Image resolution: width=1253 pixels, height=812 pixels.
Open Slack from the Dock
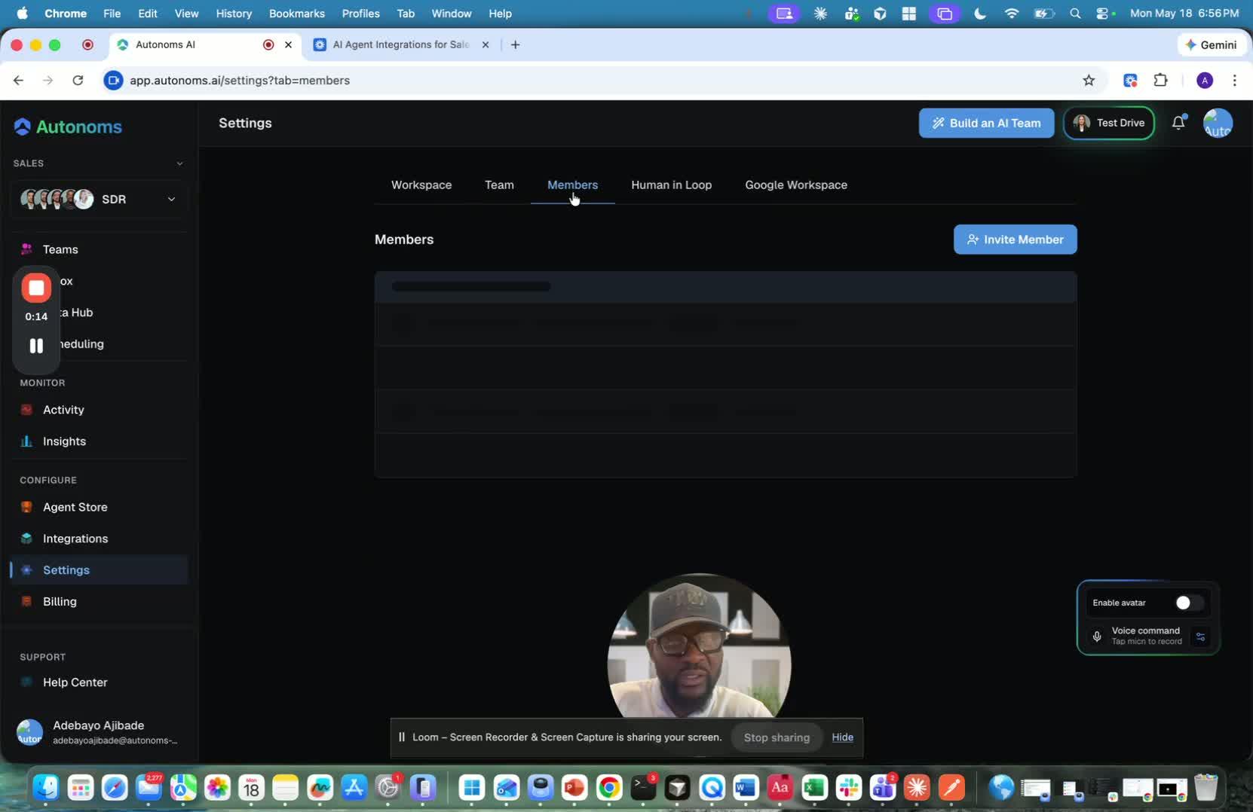(x=848, y=788)
